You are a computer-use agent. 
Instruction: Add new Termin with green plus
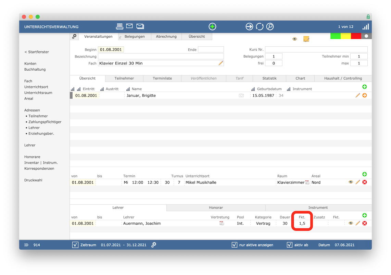point(365,174)
